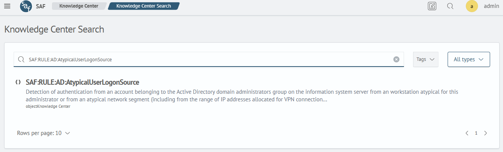503x152 pixels.
Task: Click the curly braces object icon of result
Action: coord(18,82)
